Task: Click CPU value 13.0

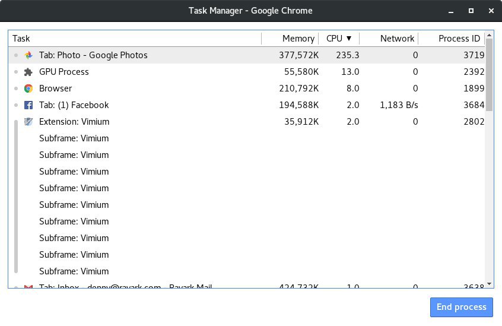Action: (x=350, y=72)
